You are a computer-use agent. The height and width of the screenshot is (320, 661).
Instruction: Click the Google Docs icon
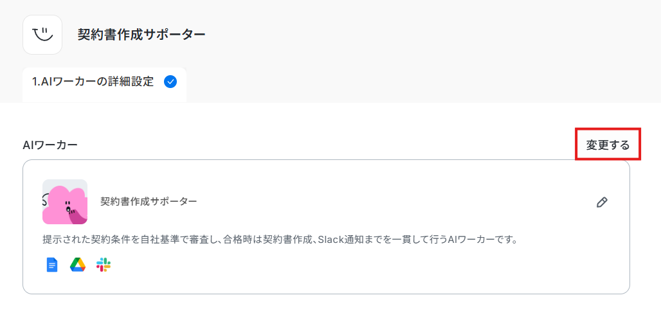tap(52, 265)
